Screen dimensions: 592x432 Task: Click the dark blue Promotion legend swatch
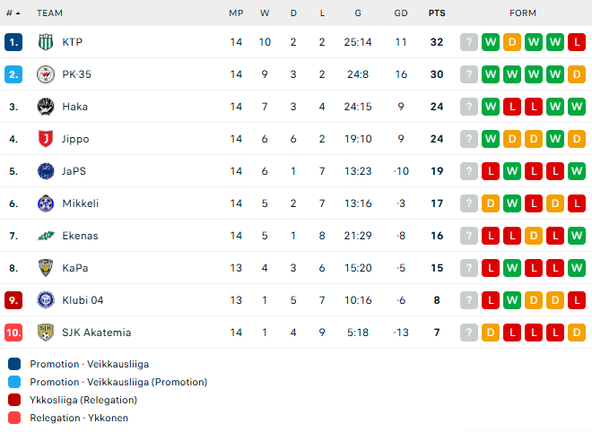(14, 364)
